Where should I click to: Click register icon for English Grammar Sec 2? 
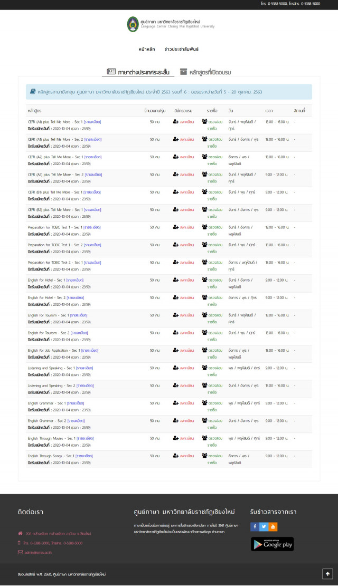click(x=176, y=421)
